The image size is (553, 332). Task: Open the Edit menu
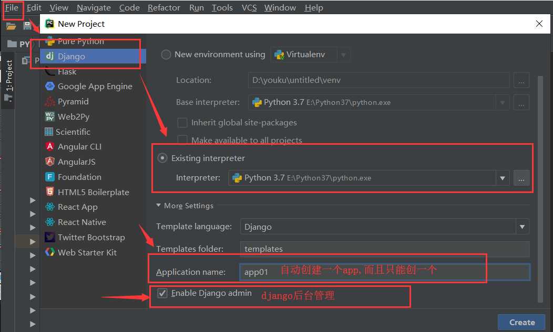tap(34, 7)
